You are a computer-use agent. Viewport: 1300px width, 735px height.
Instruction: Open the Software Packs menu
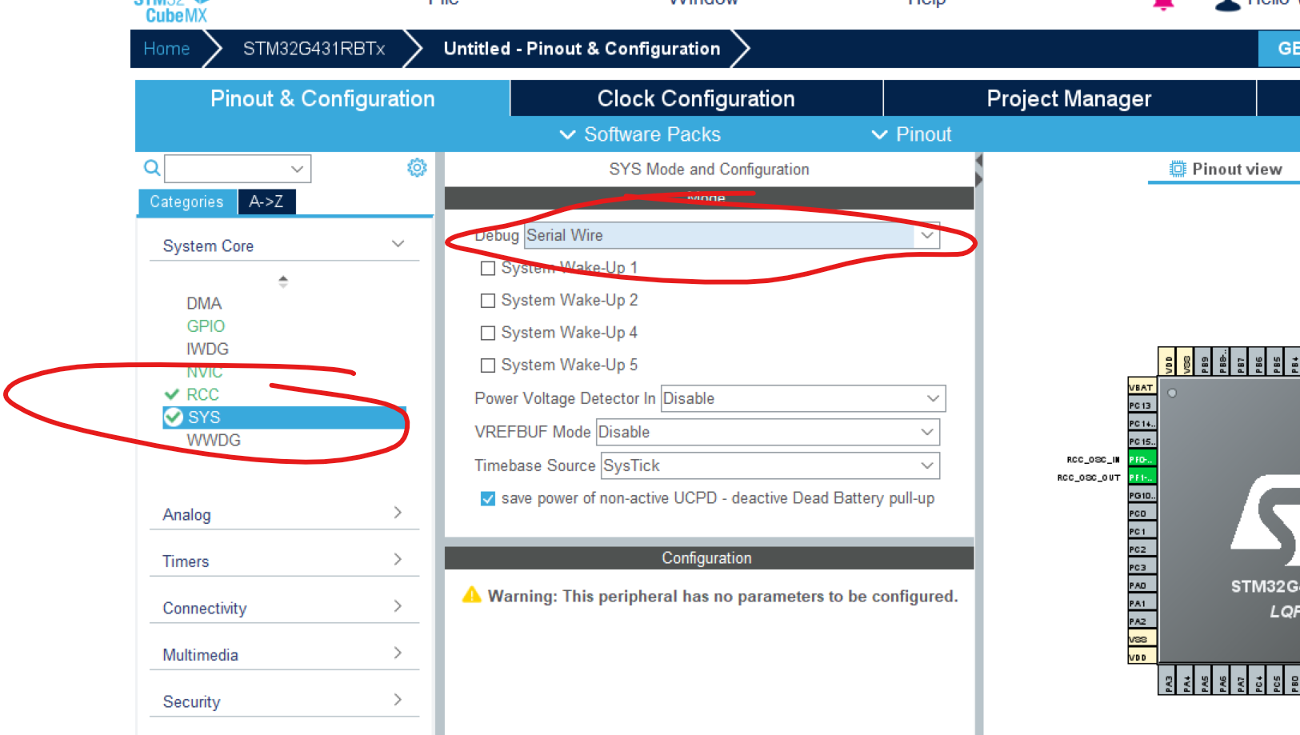(x=640, y=134)
